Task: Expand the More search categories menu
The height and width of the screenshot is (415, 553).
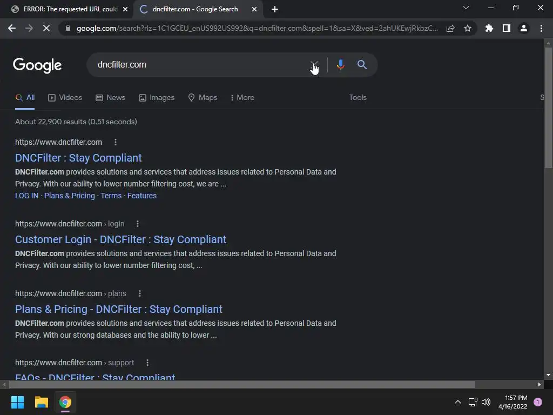Action: pos(242,98)
